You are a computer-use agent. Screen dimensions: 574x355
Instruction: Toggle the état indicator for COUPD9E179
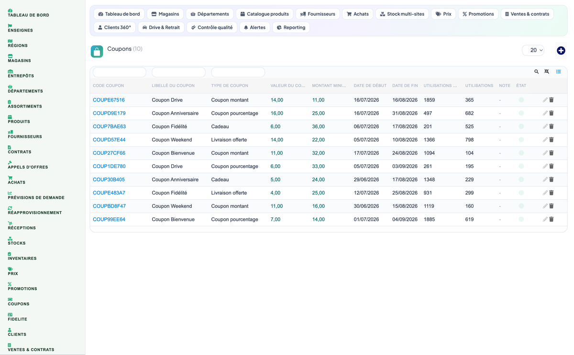coord(521,113)
